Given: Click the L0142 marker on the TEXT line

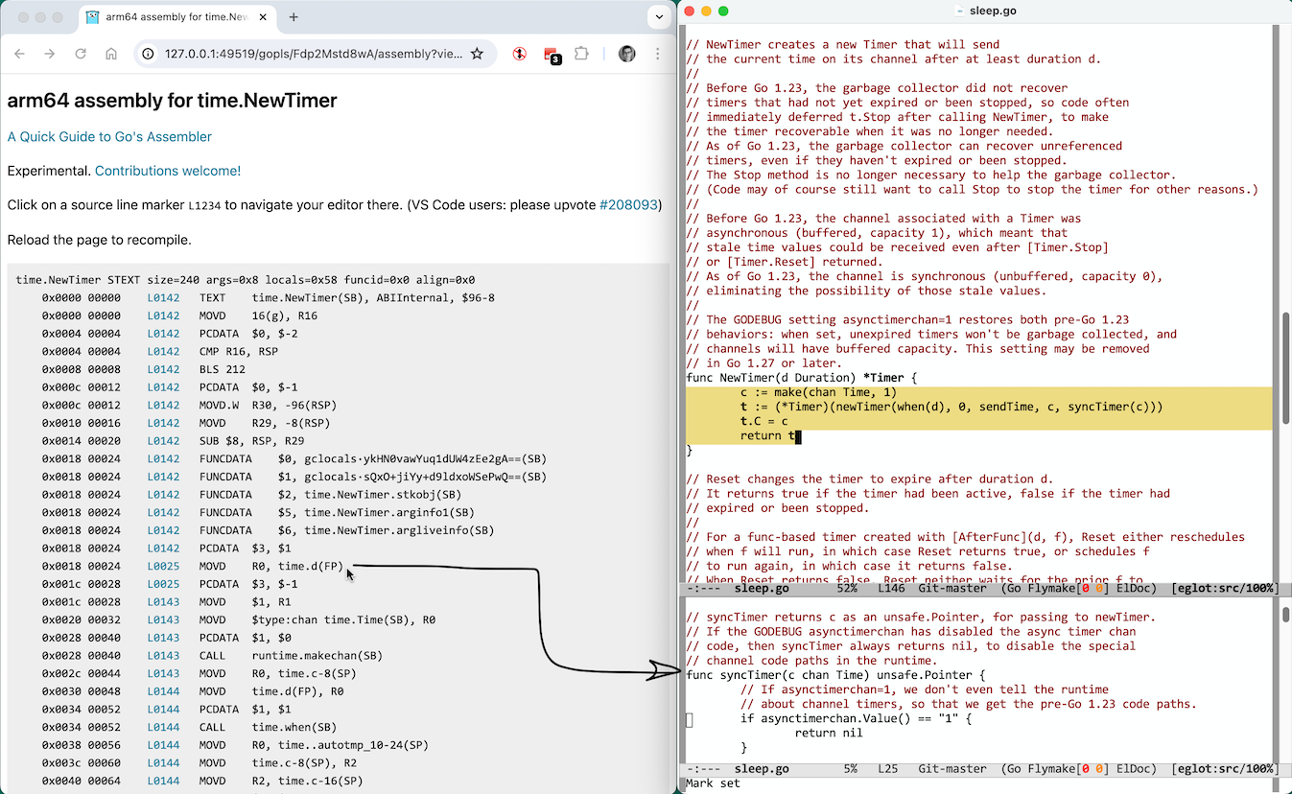Looking at the screenshot, I should click(x=162, y=297).
